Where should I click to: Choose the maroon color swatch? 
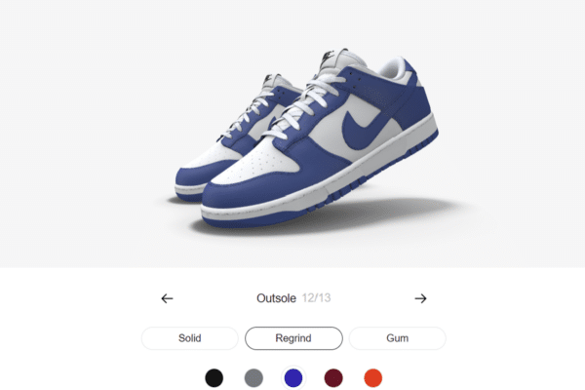(x=333, y=377)
